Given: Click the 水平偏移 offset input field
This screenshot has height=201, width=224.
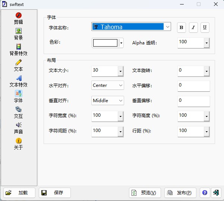Looking at the screenshot, I should pyautogui.click(x=194, y=86).
